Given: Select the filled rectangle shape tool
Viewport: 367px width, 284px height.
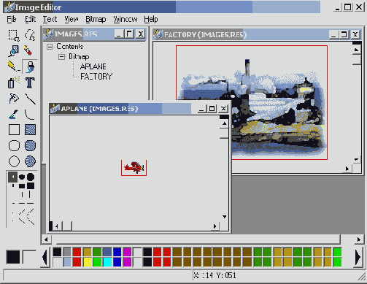Looking at the screenshot, I should click(x=30, y=130).
